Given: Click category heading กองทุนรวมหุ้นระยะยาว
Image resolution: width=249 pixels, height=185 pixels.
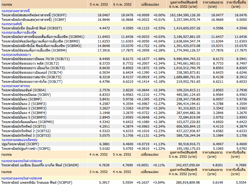Looking at the screenshot, I should coord(16,54).
